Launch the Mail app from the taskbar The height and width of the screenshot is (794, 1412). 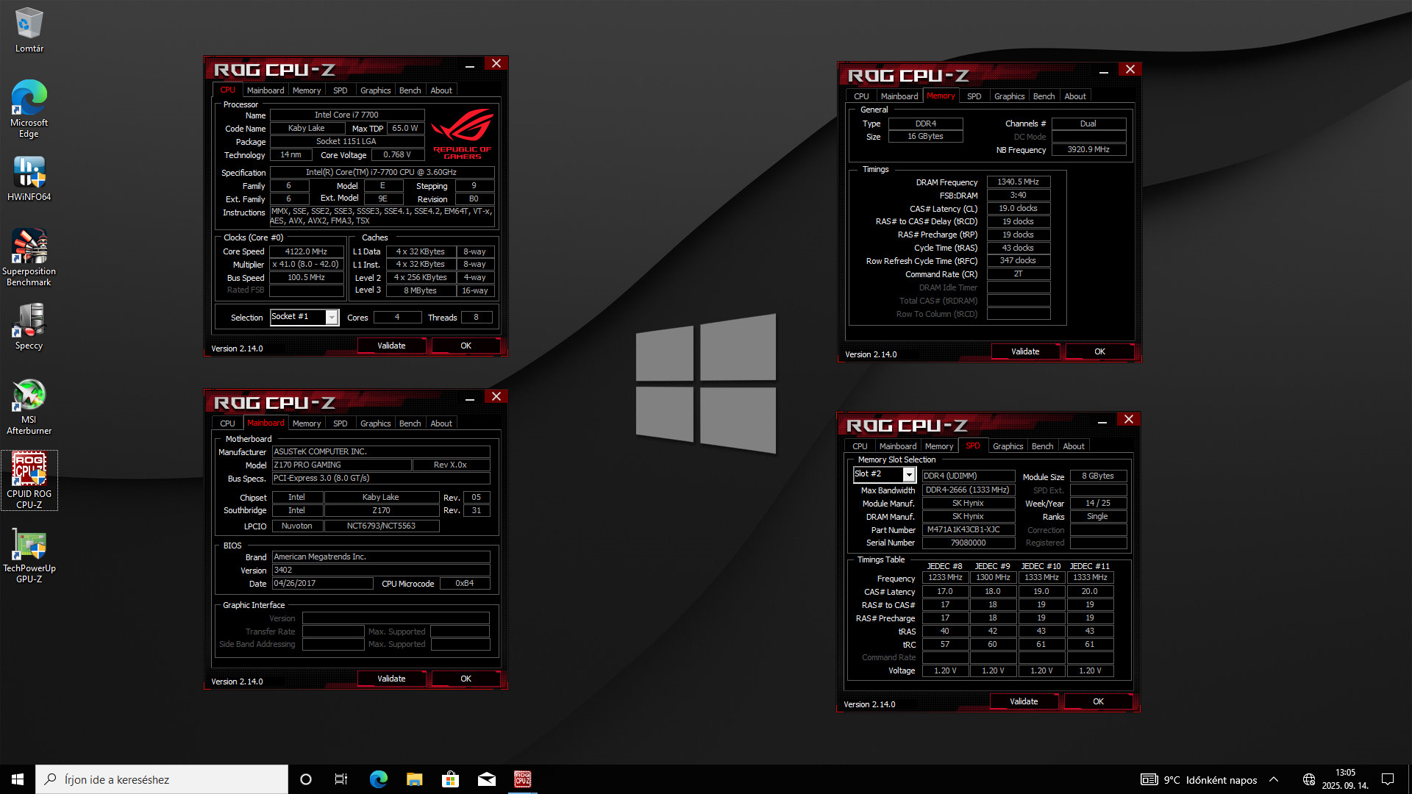click(x=486, y=779)
